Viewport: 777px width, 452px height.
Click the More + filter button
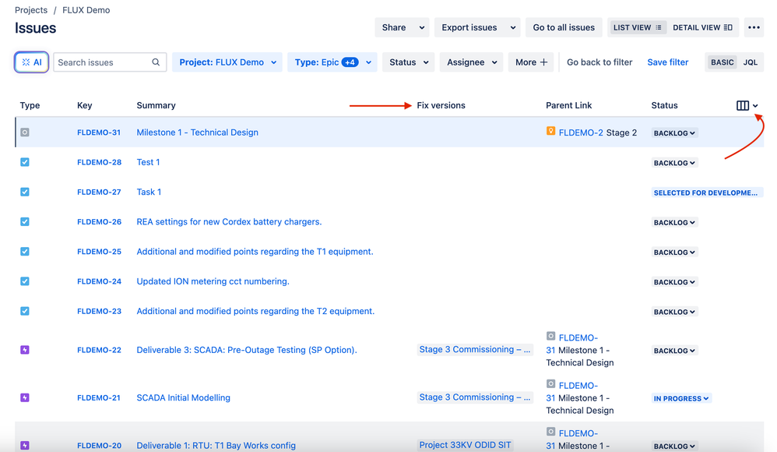click(531, 62)
